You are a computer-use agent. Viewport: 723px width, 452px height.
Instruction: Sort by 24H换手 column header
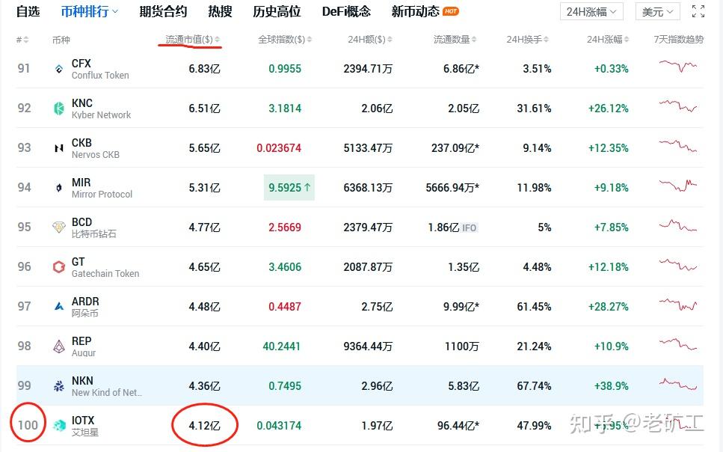(528, 40)
